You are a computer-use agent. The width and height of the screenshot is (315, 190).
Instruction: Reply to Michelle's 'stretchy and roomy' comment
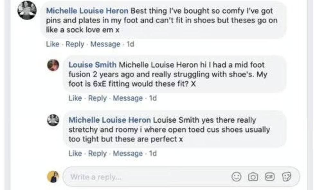[97, 153]
